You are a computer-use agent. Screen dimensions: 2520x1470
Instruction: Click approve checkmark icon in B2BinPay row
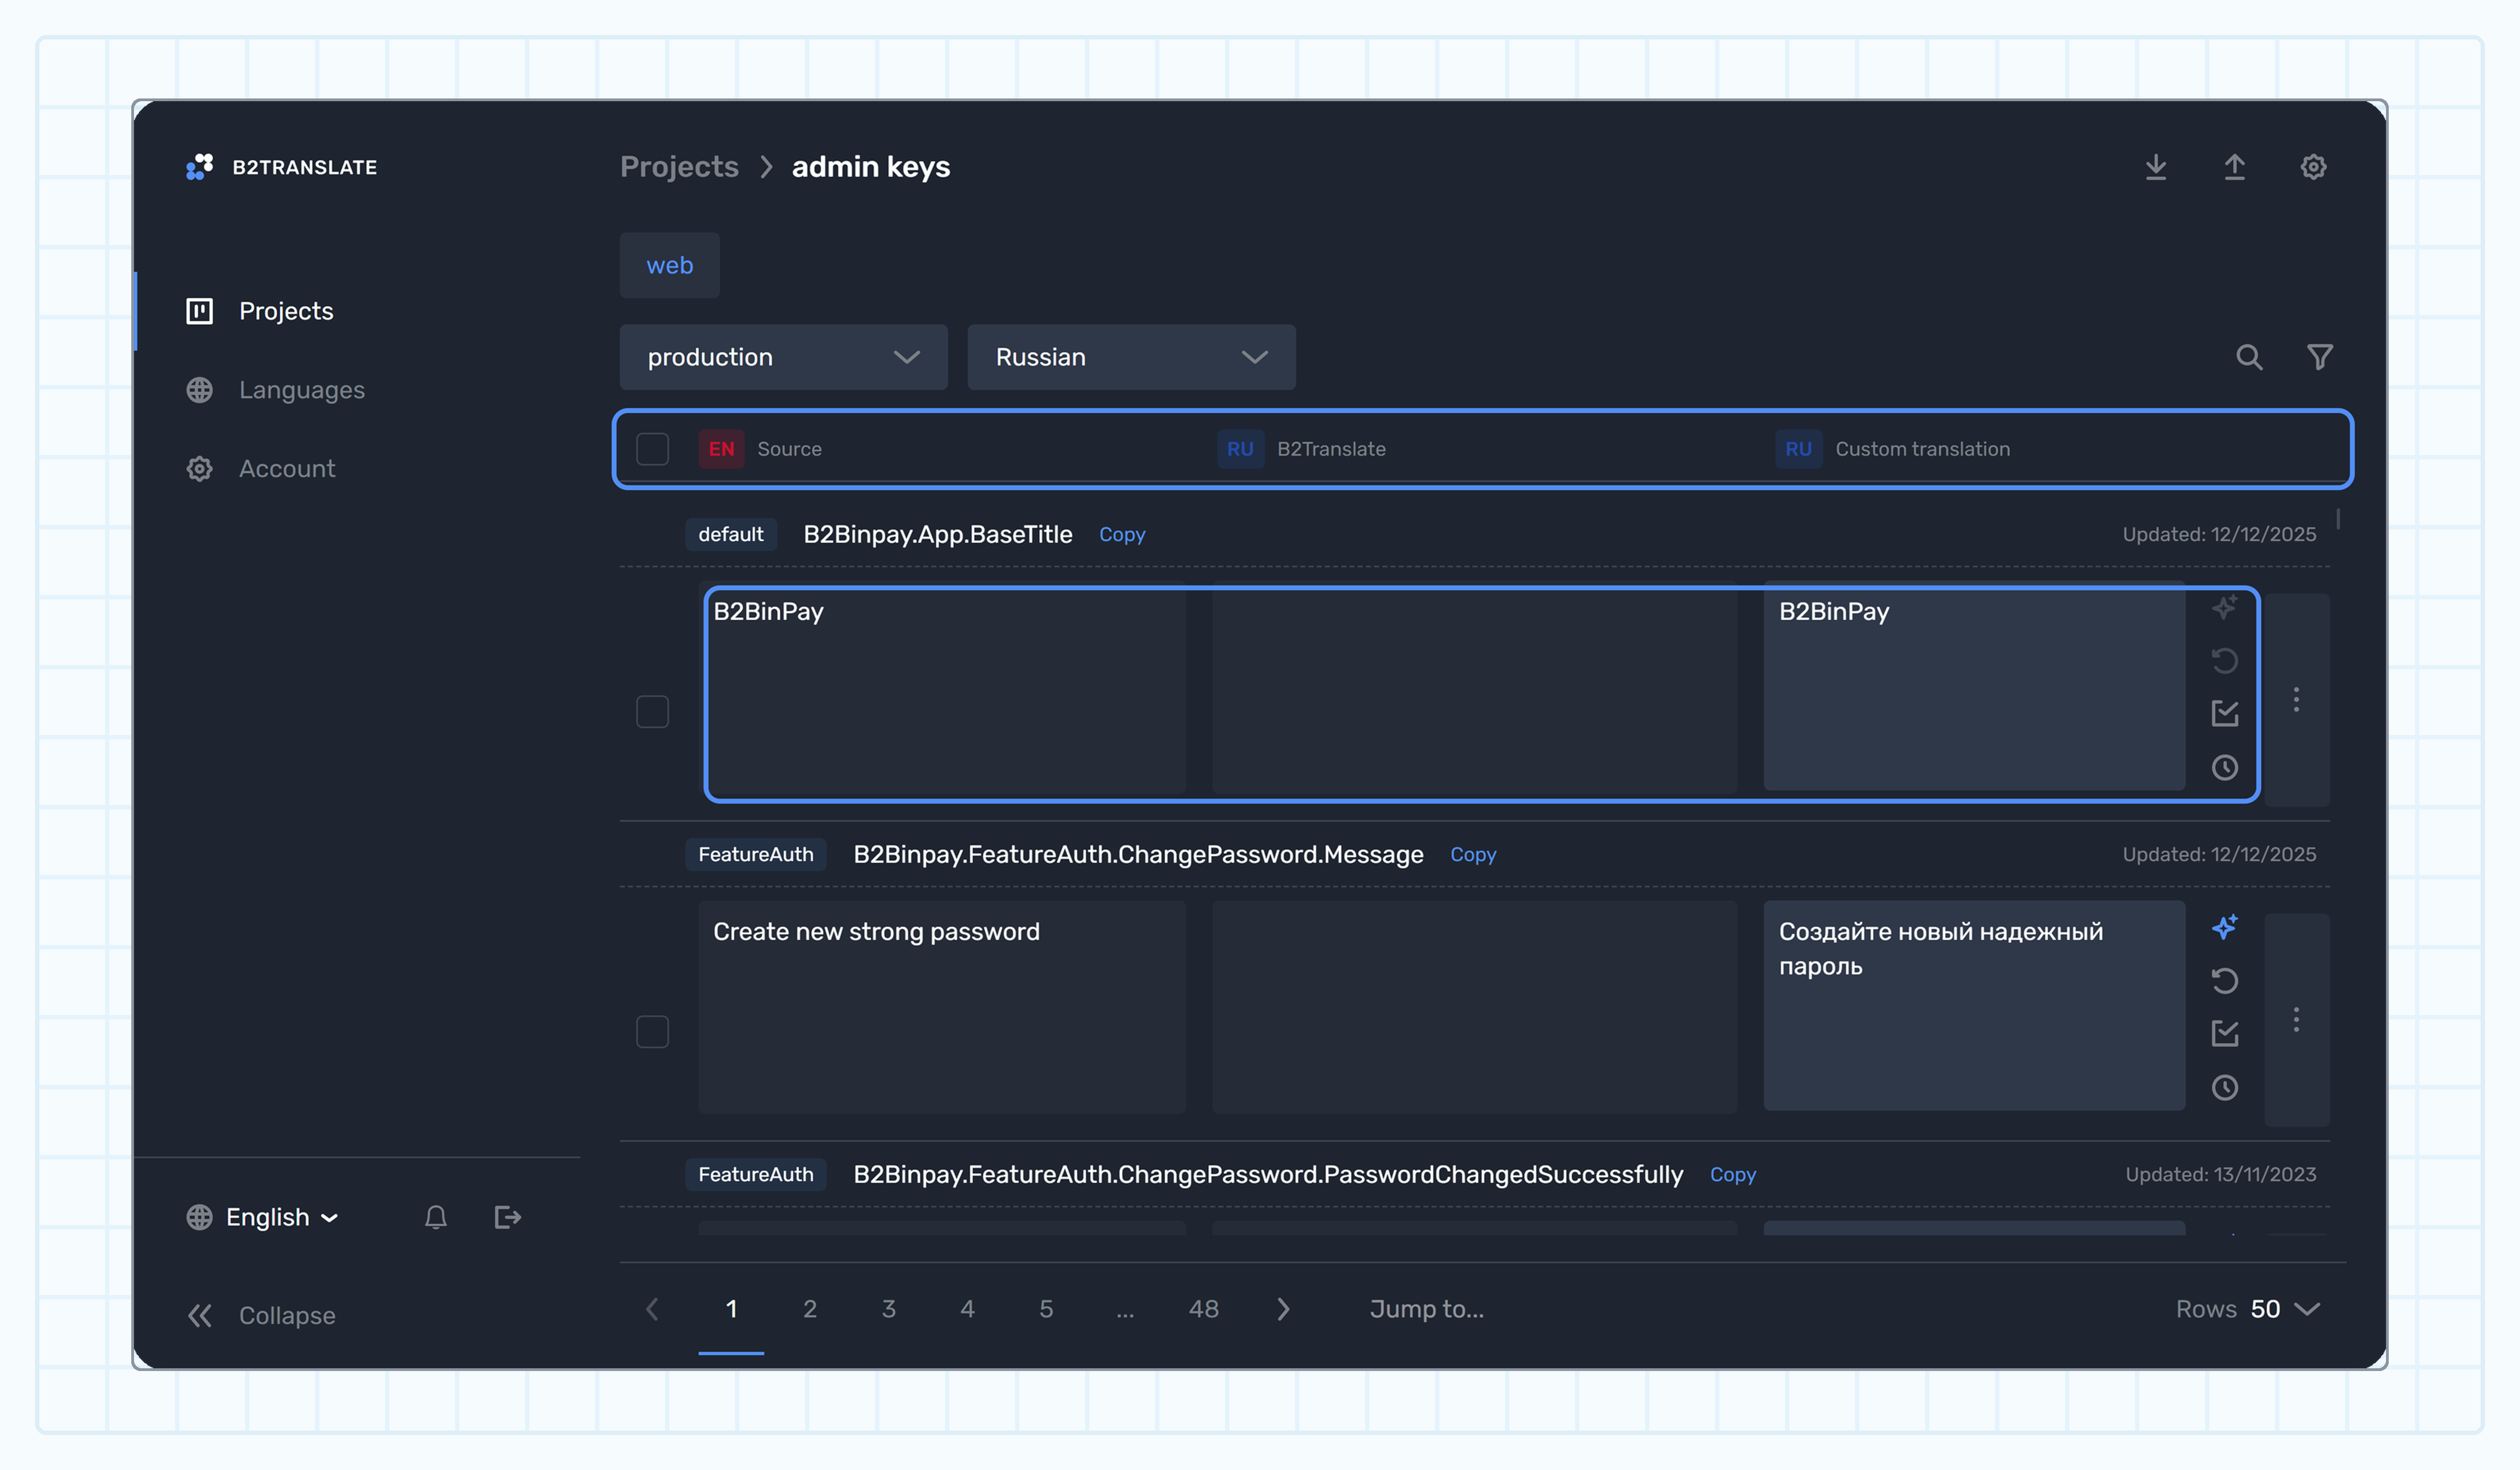(x=2224, y=713)
